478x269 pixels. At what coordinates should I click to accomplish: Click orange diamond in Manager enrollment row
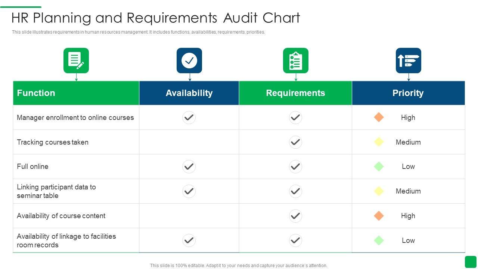[379, 117]
